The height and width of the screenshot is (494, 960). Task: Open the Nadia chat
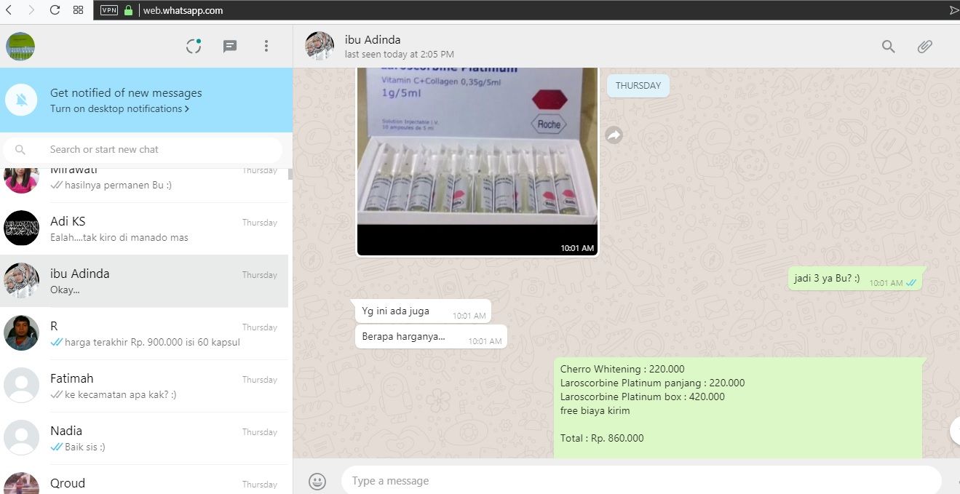coord(144,438)
